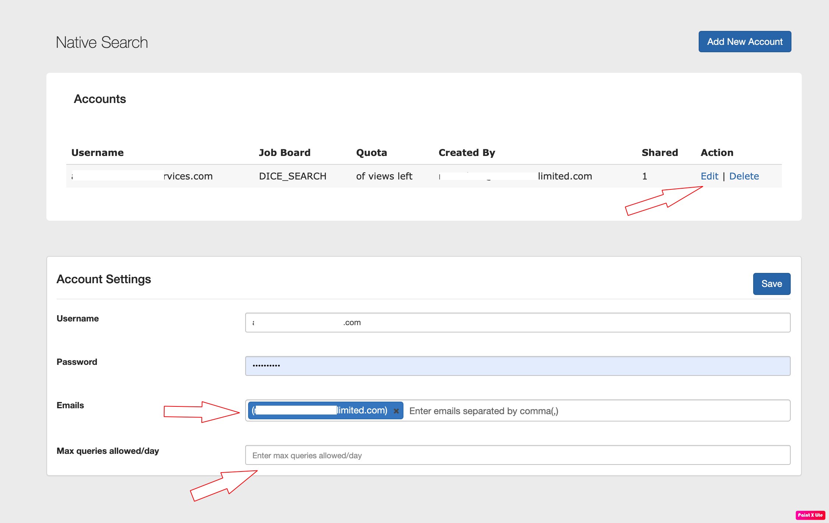Click into the Password field
829x523 pixels.
point(517,366)
